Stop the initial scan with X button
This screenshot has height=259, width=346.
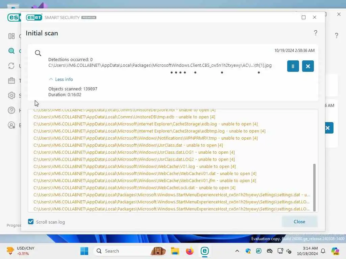click(308, 66)
